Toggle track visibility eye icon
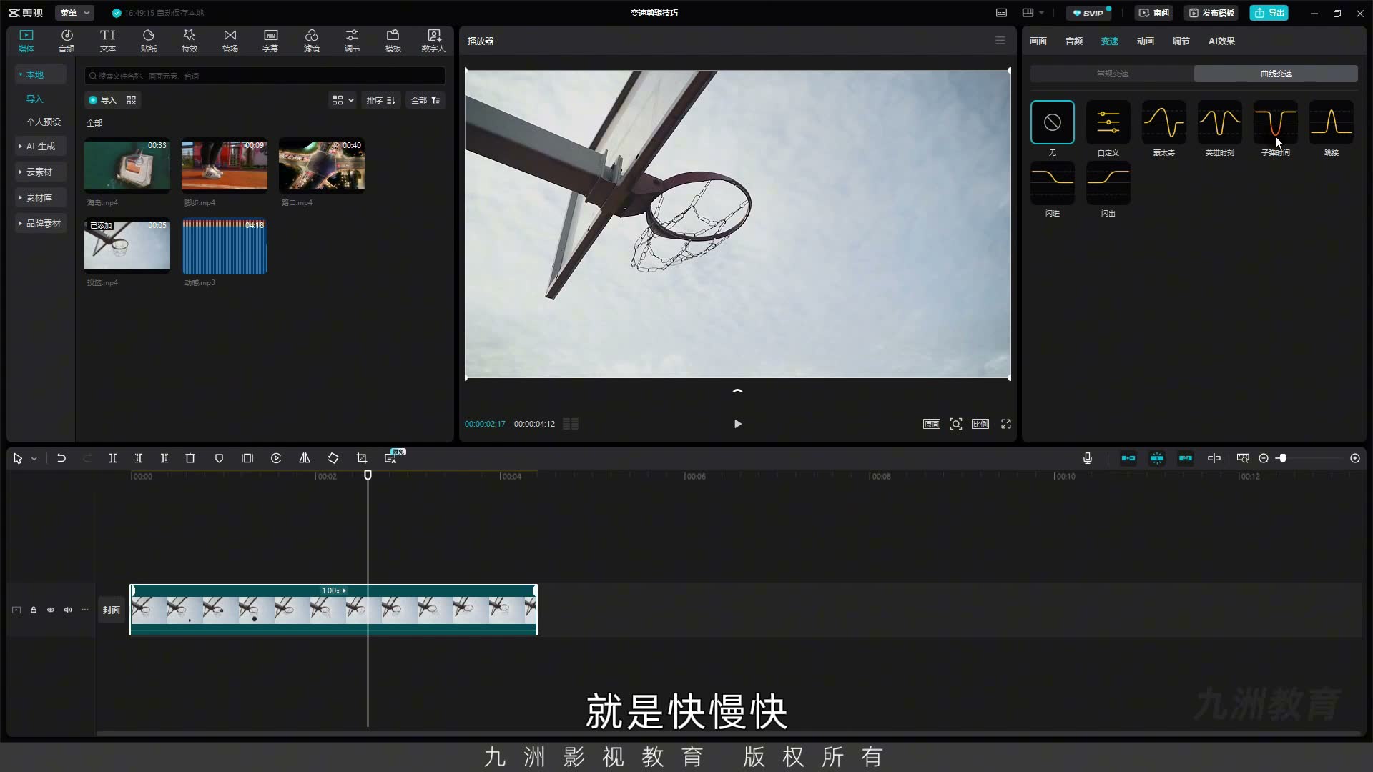 pyautogui.click(x=51, y=610)
